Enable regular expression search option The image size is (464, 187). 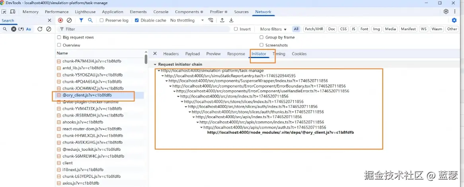[21, 29]
